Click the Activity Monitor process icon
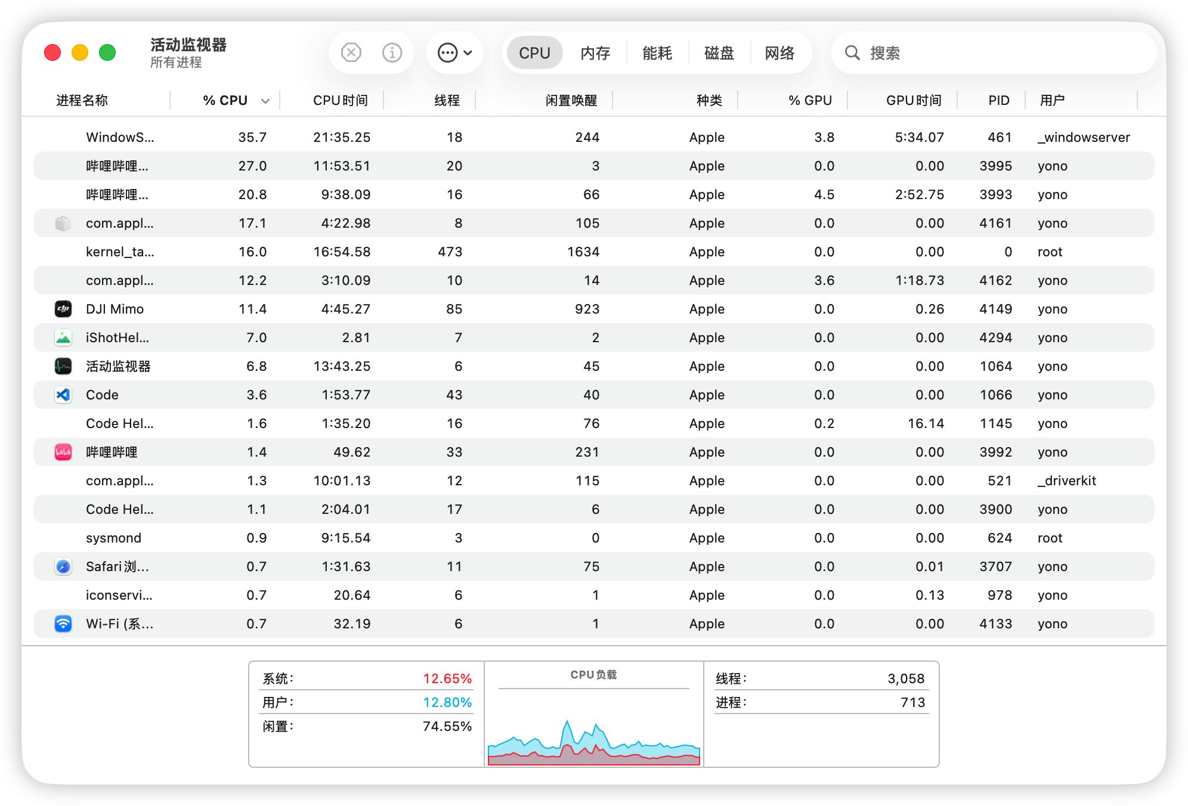The height and width of the screenshot is (806, 1188). 63,366
